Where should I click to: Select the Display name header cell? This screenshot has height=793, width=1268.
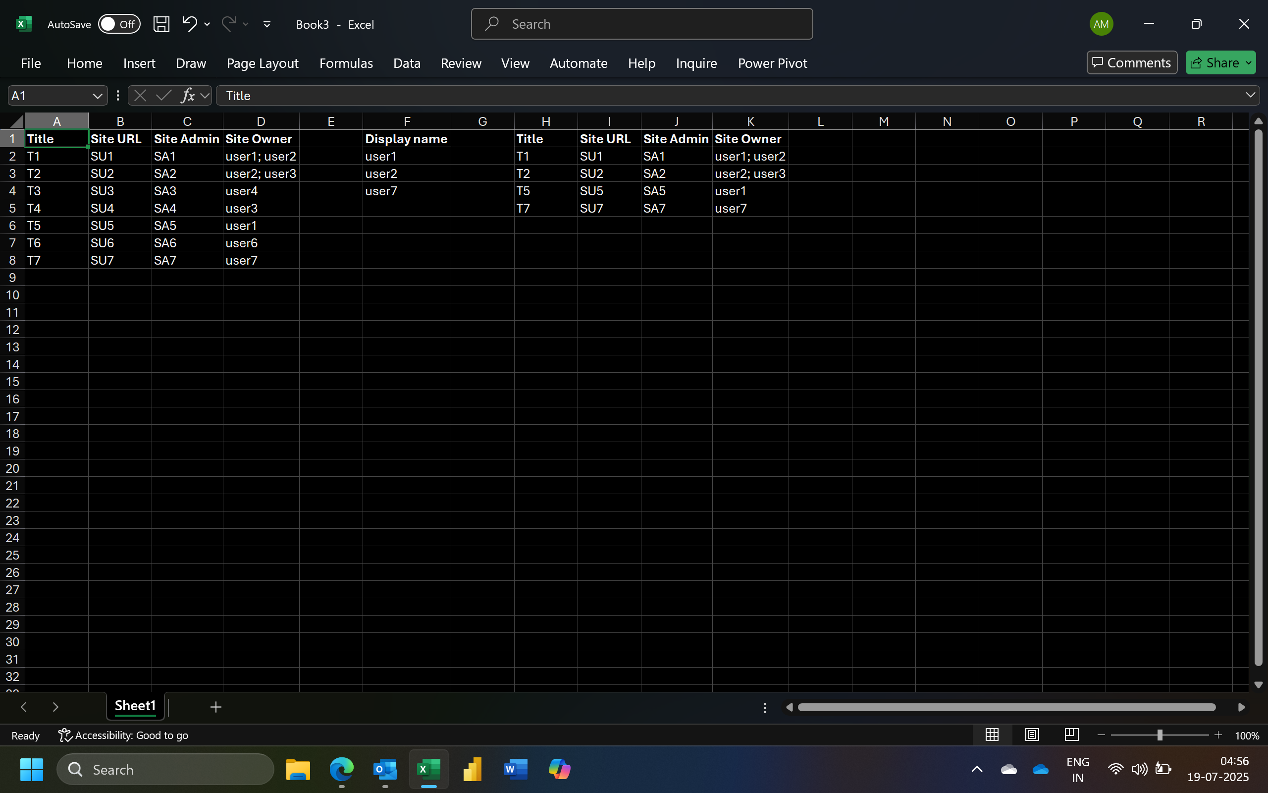(407, 138)
